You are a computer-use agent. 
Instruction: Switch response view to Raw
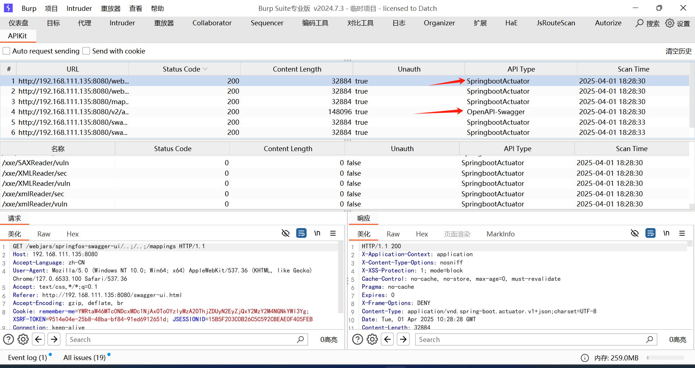pyautogui.click(x=393, y=234)
